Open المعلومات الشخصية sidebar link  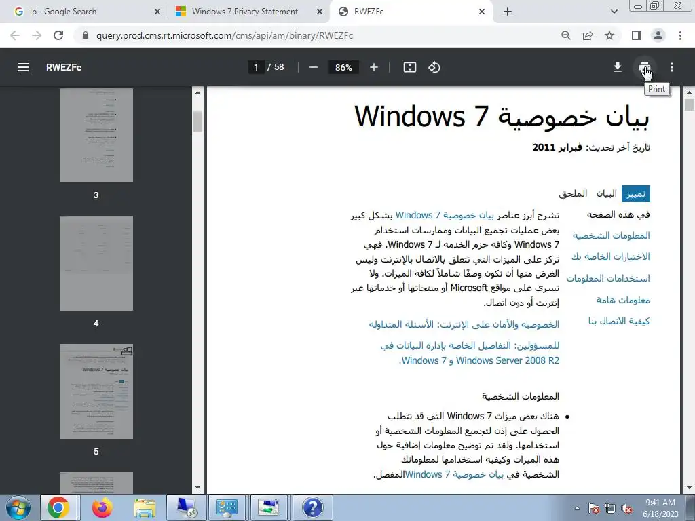(612, 235)
